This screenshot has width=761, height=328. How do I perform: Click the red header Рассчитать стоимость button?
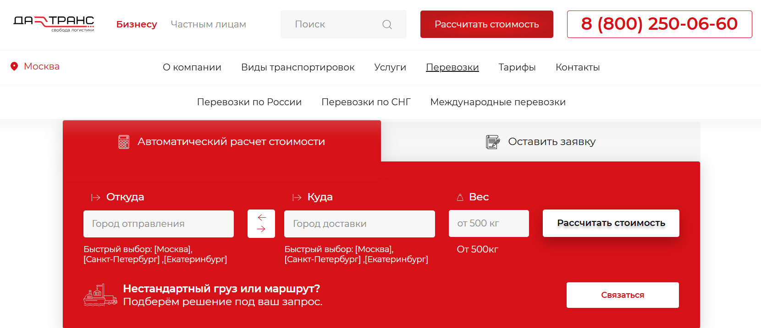(x=487, y=24)
